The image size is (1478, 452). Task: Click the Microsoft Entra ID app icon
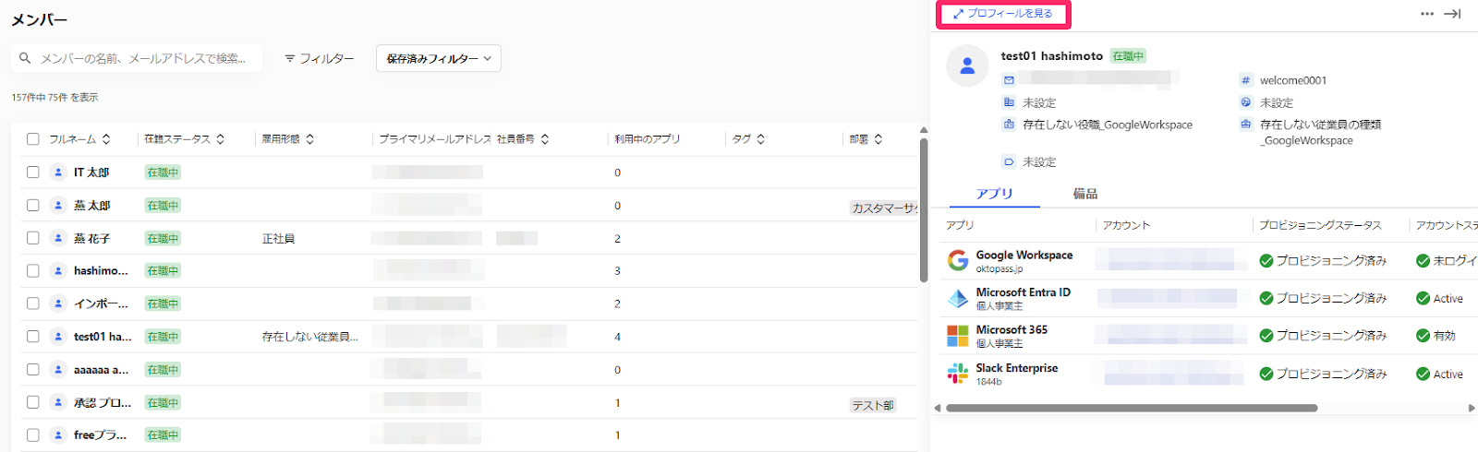(x=958, y=298)
